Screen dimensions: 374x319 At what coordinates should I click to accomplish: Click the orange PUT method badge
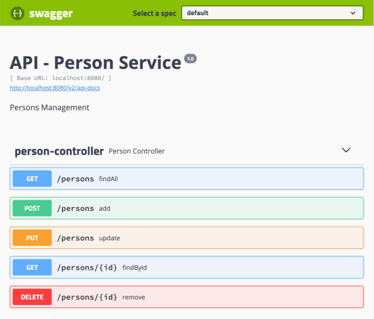click(x=32, y=238)
